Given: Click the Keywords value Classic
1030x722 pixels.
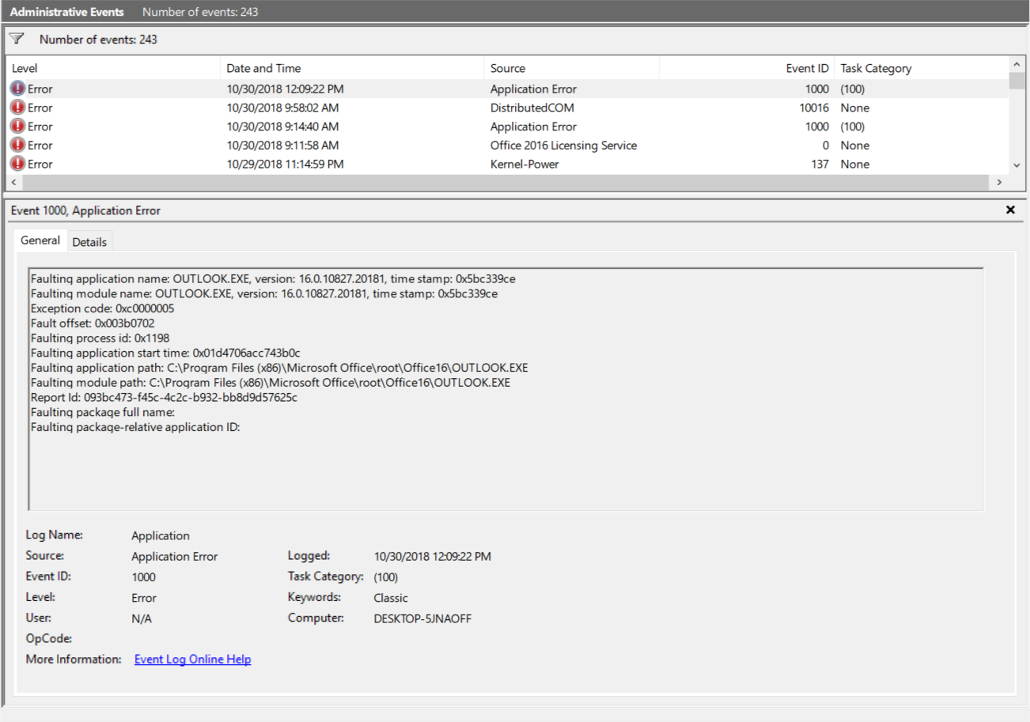Looking at the screenshot, I should [391, 599].
